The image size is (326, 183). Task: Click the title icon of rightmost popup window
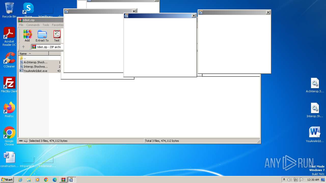click(x=201, y=12)
